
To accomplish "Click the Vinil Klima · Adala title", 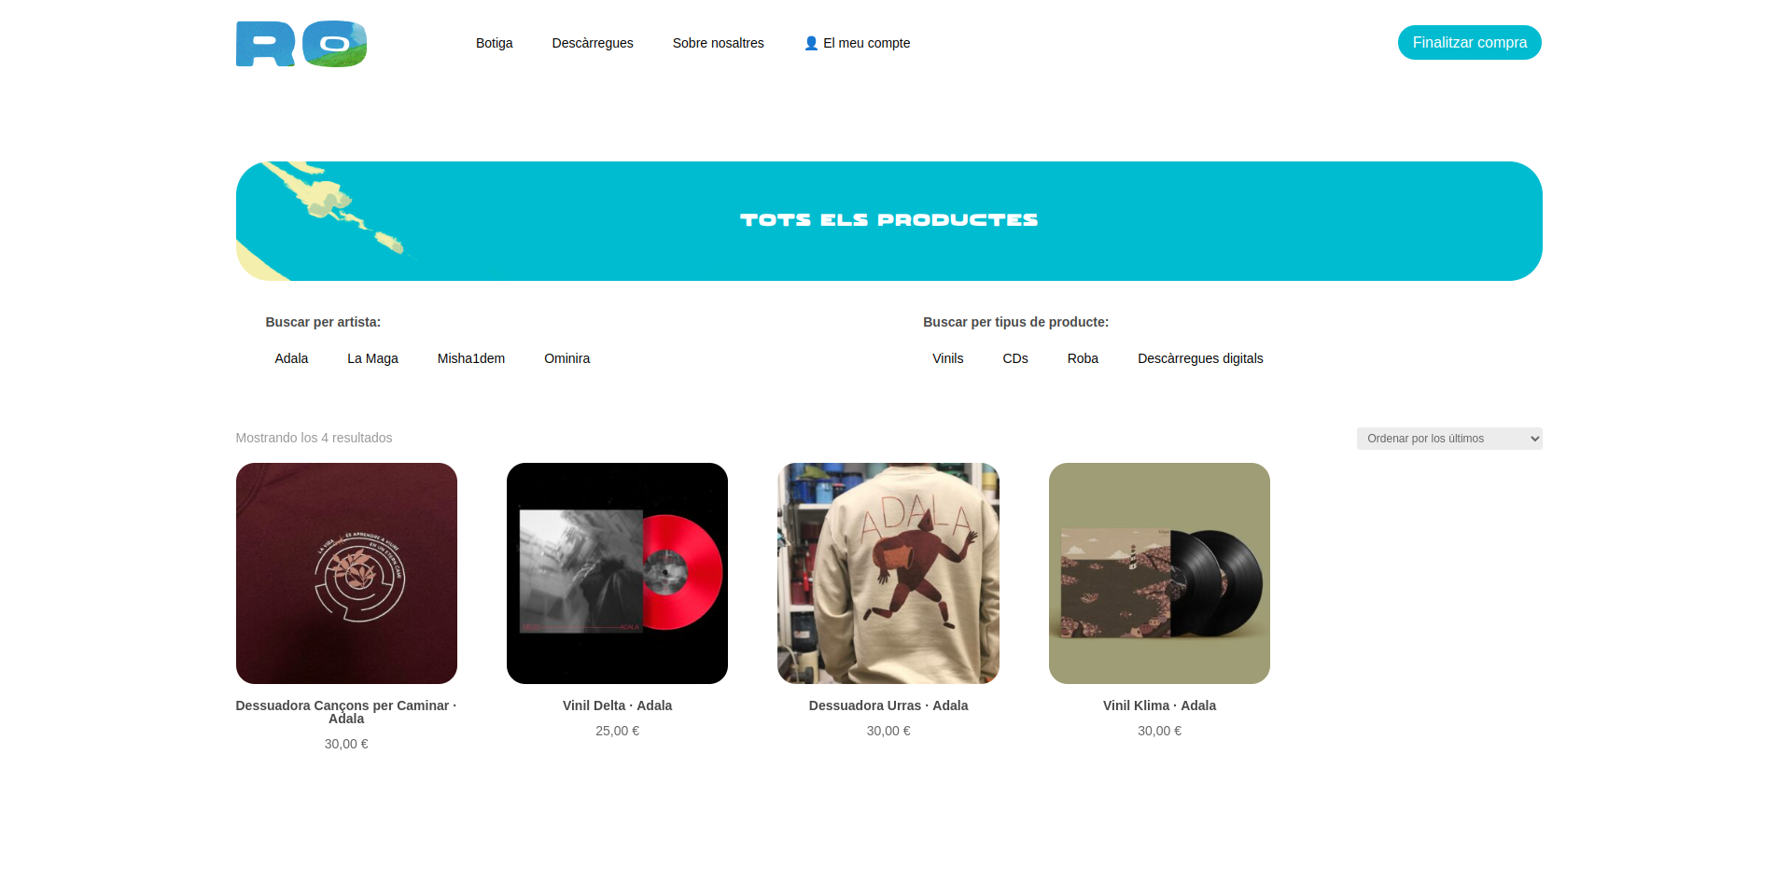I will (1159, 705).
